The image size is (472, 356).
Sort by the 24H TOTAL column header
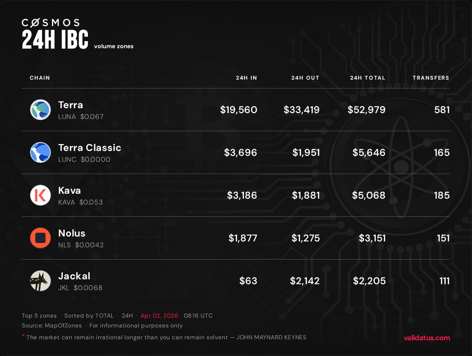pos(368,78)
